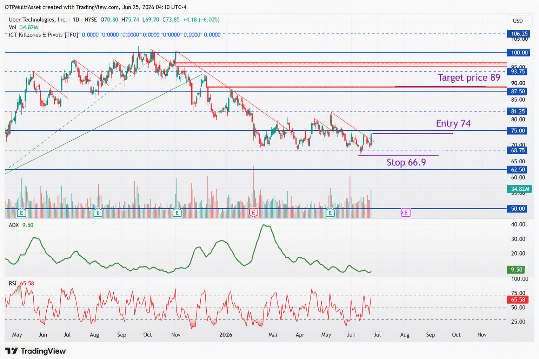Select the ICT Killzones & Pivots indicator legend
The height and width of the screenshot is (359, 539).
(x=44, y=35)
